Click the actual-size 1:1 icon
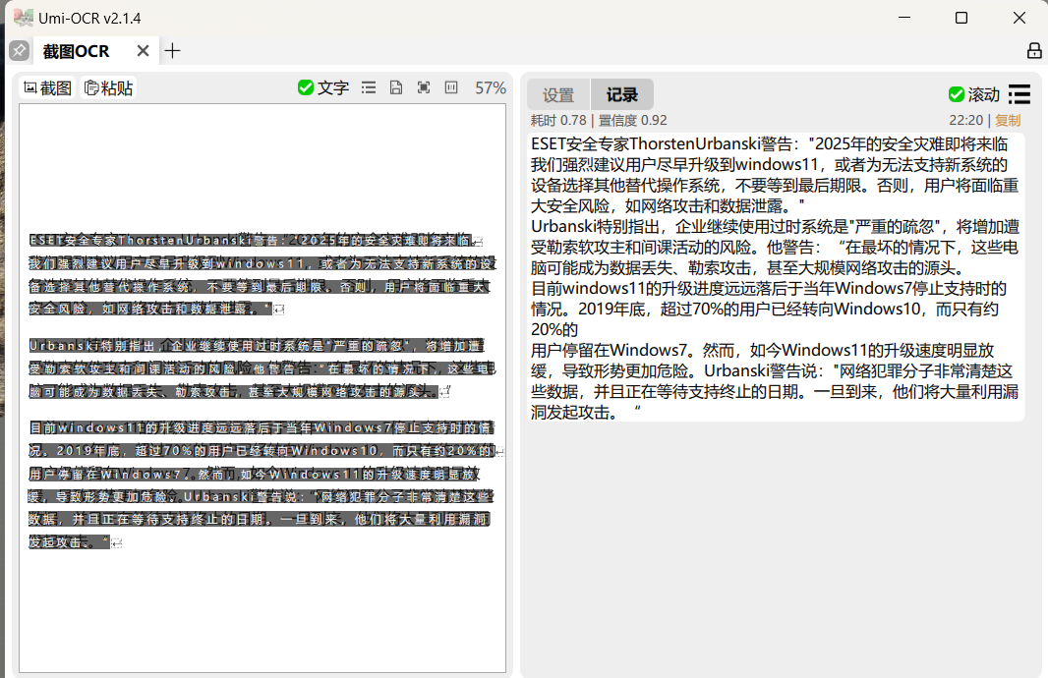Image resolution: width=1048 pixels, height=678 pixels. [x=451, y=87]
